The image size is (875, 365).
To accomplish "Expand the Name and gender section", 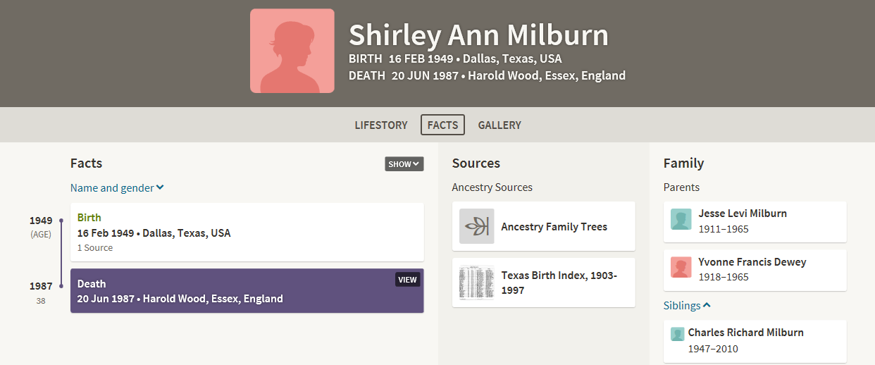I will [x=117, y=187].
